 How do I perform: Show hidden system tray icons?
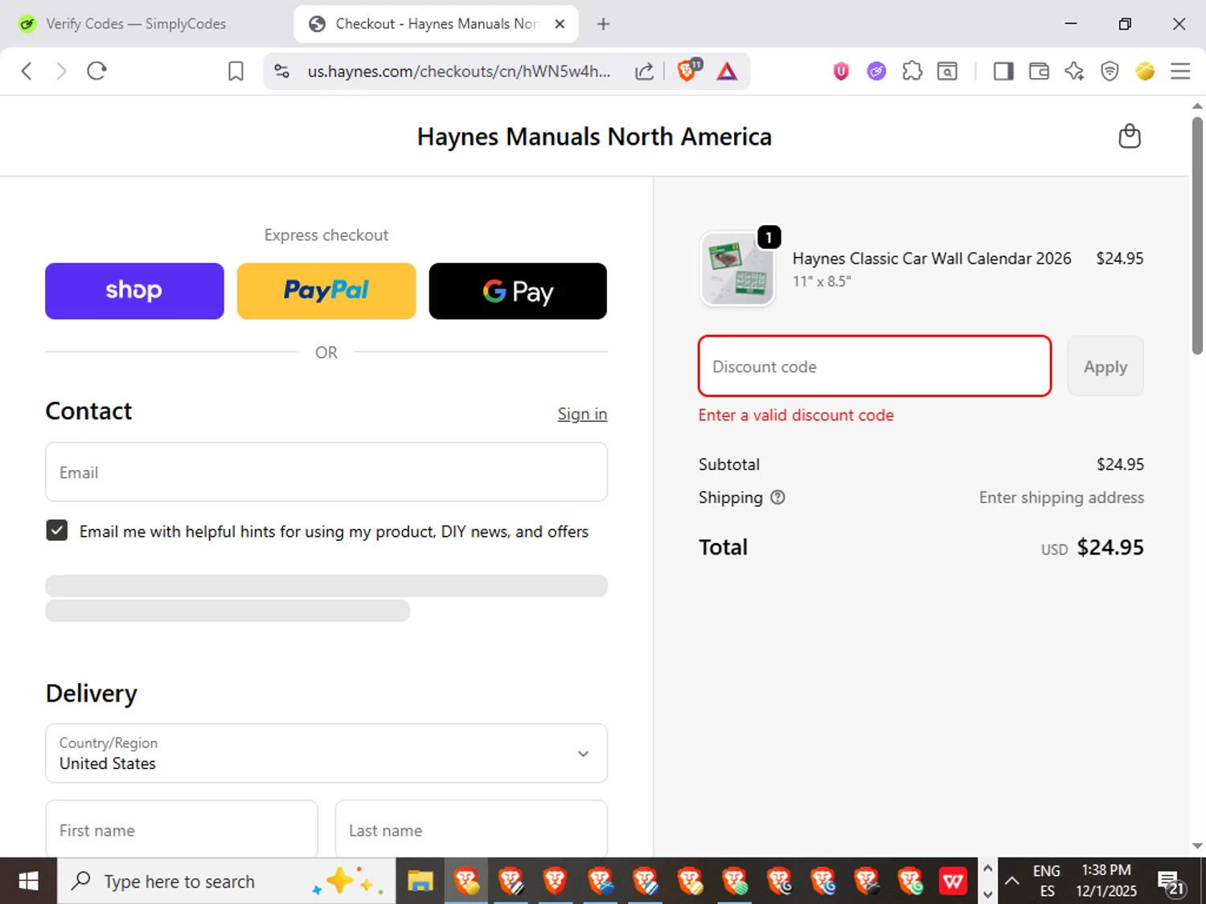(1012, 882)
